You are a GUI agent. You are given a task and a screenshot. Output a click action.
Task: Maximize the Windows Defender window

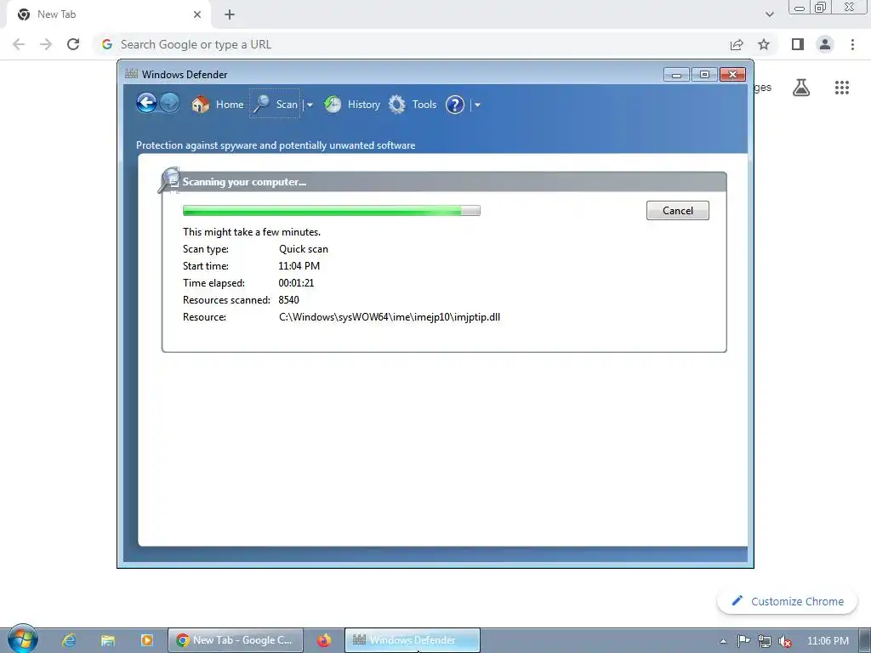click(704, 75)
